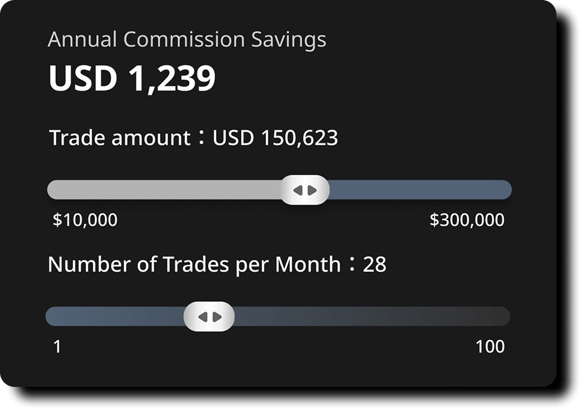Image resolution: width=582 pixels, height=410 pixels.
Task: Click the Number of Trades slider handle
Action: (209, 316)
